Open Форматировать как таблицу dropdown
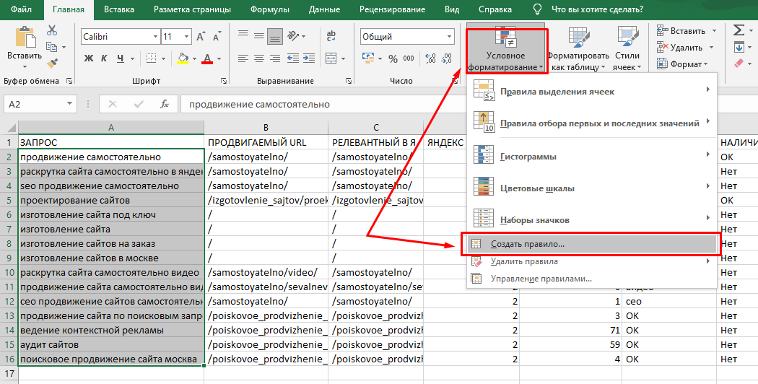This screenshot has width=758, height=384. point(579,50)
